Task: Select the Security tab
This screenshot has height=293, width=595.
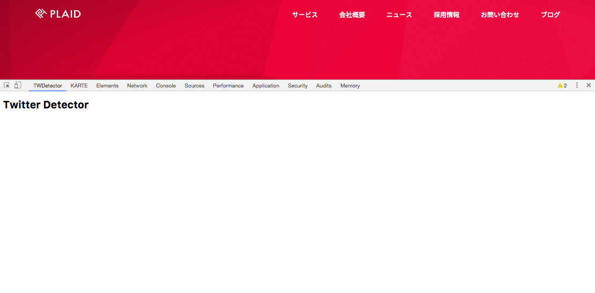Action: click(297, 86)
